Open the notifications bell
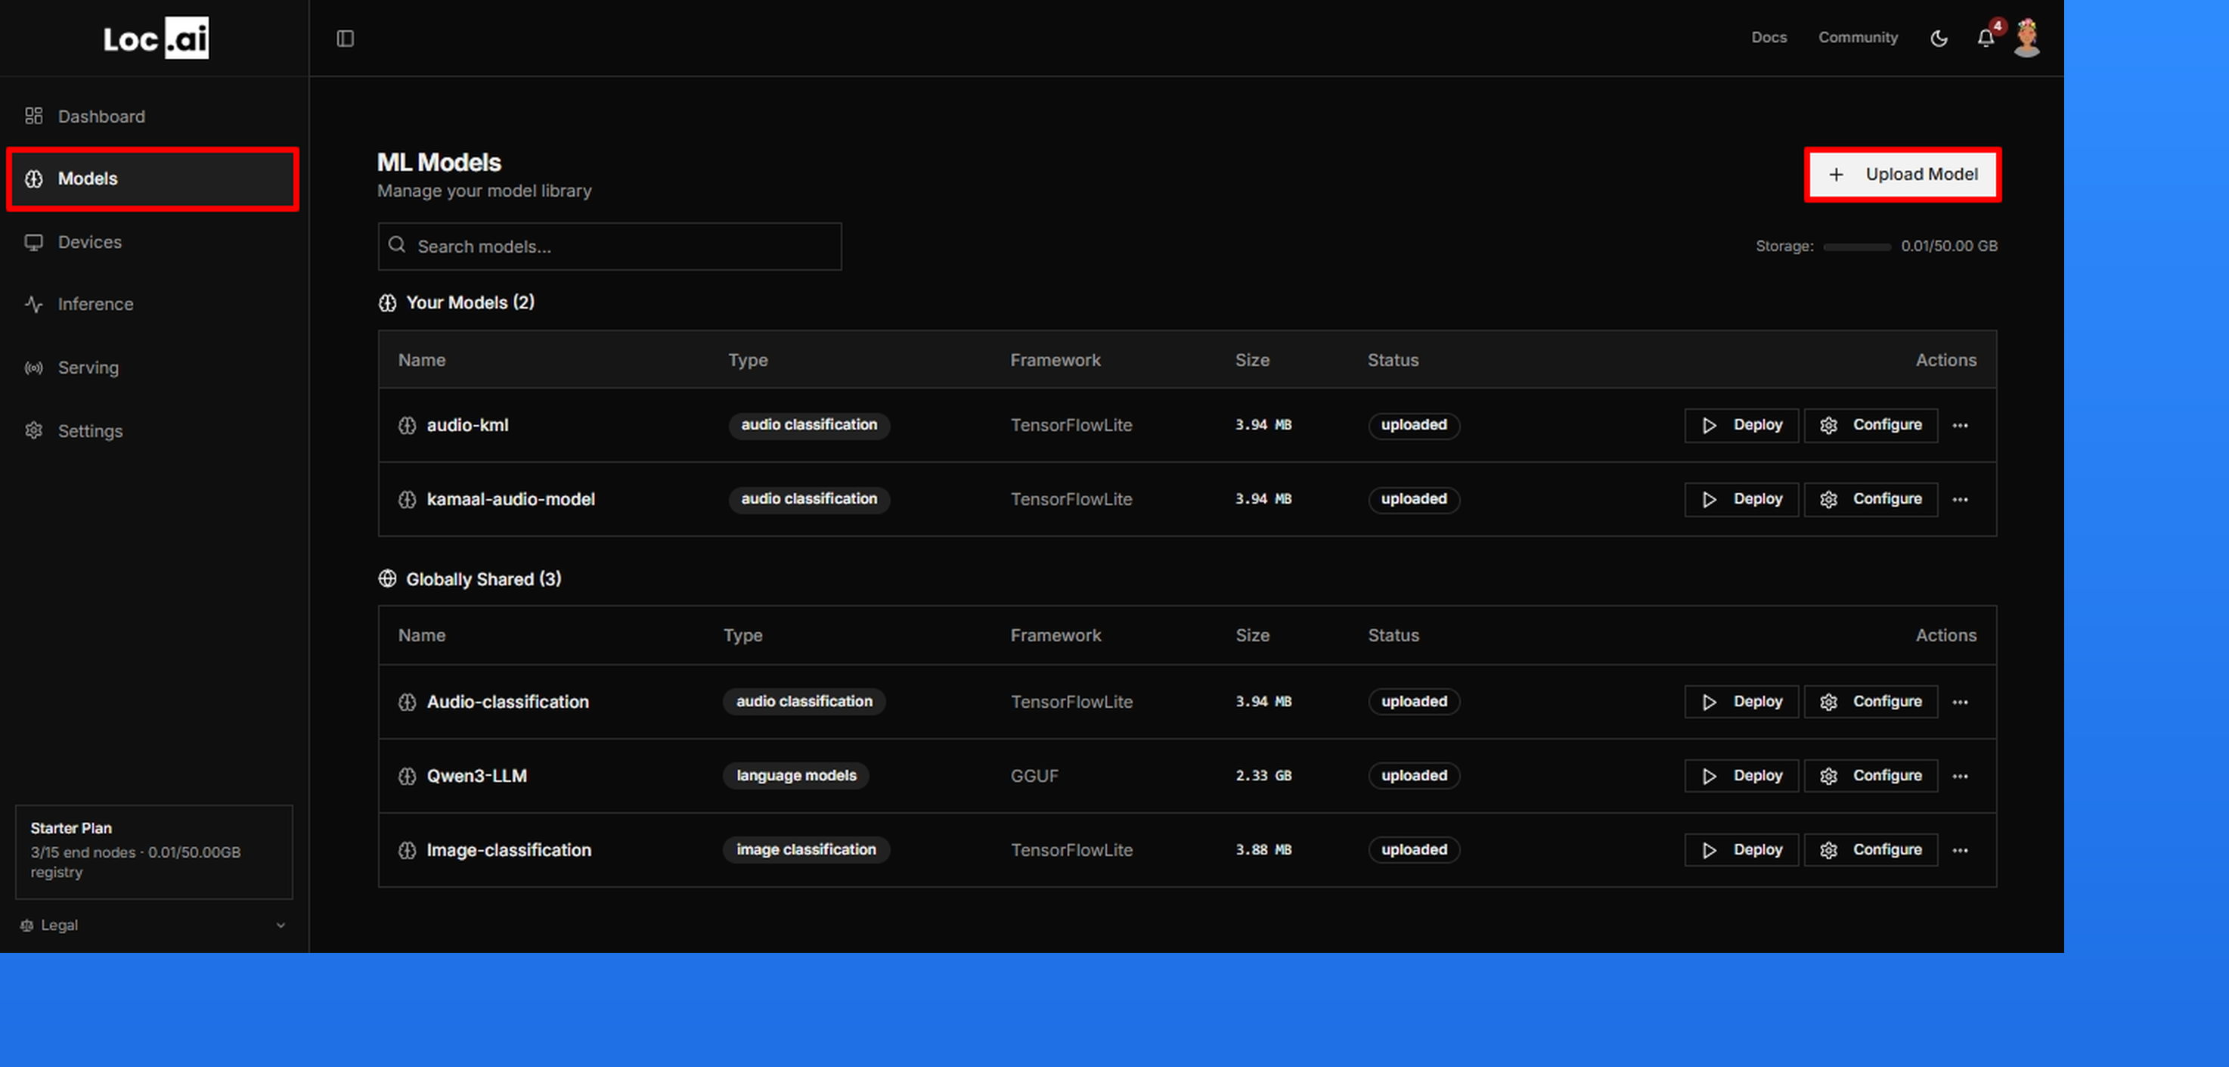Image resolution: width=2229 pixels, height=1067 pixels. (x=1985, y=38)
